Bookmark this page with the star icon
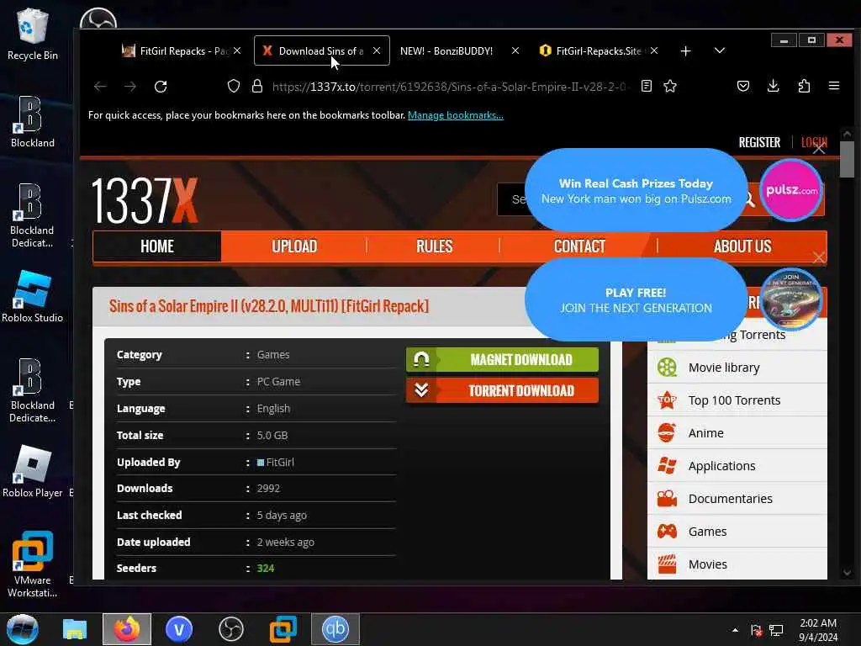Screen dimensions: 861x646 click(670, 87)
